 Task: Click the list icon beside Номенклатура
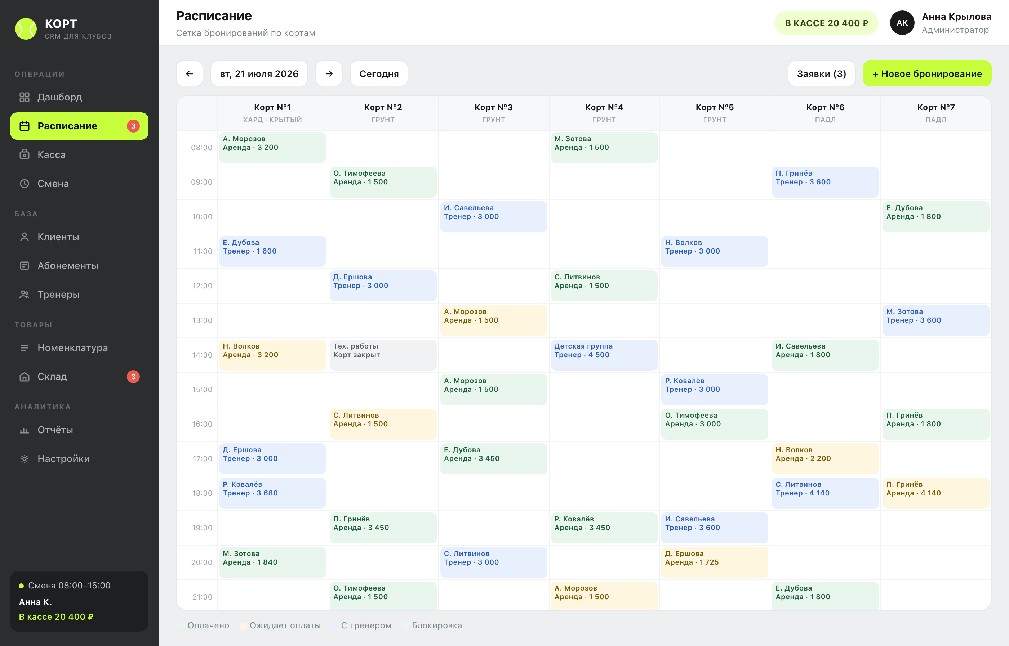pyautogui.click(x=25, y=348)
